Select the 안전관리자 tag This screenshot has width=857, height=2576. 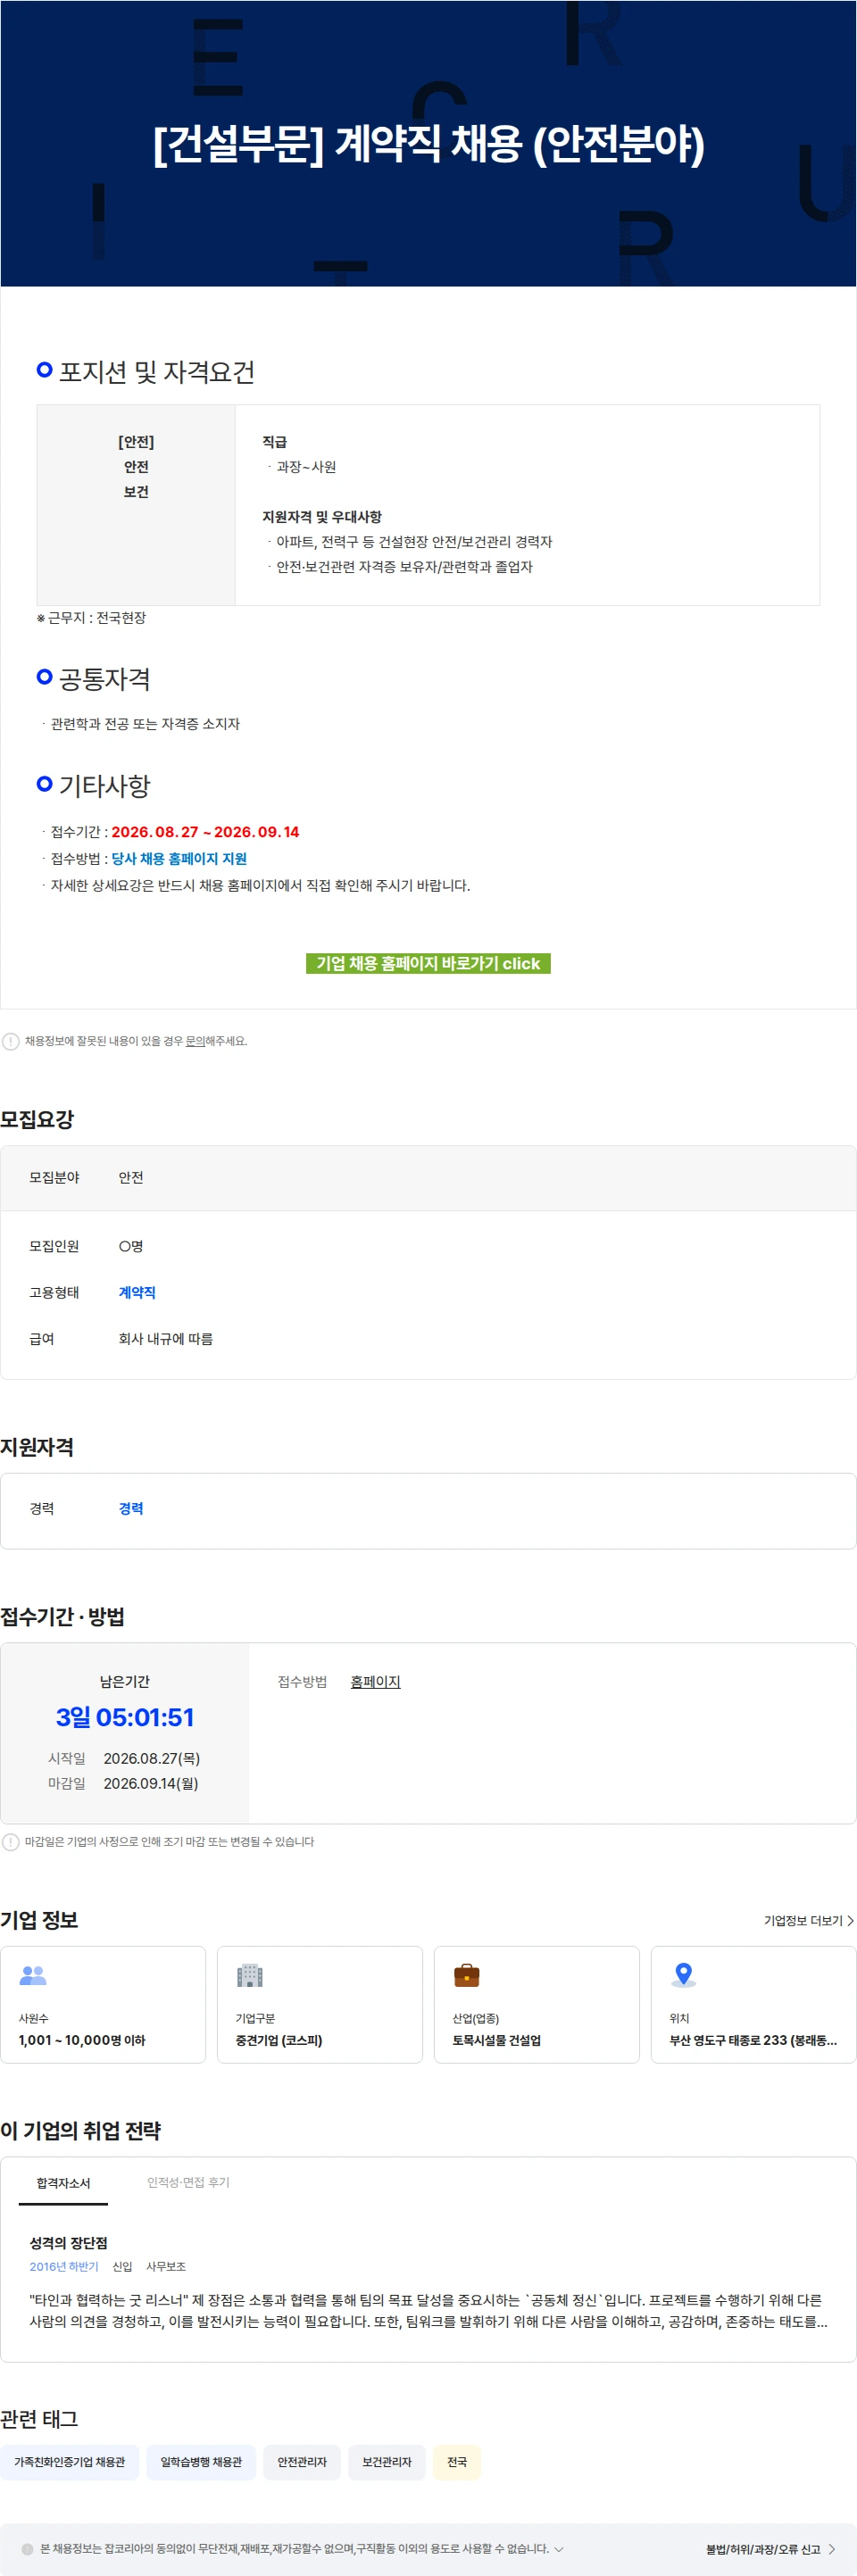(x=302, y=2462)
